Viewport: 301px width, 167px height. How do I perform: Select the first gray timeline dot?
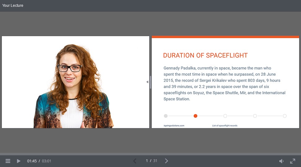tap(166, 116)
